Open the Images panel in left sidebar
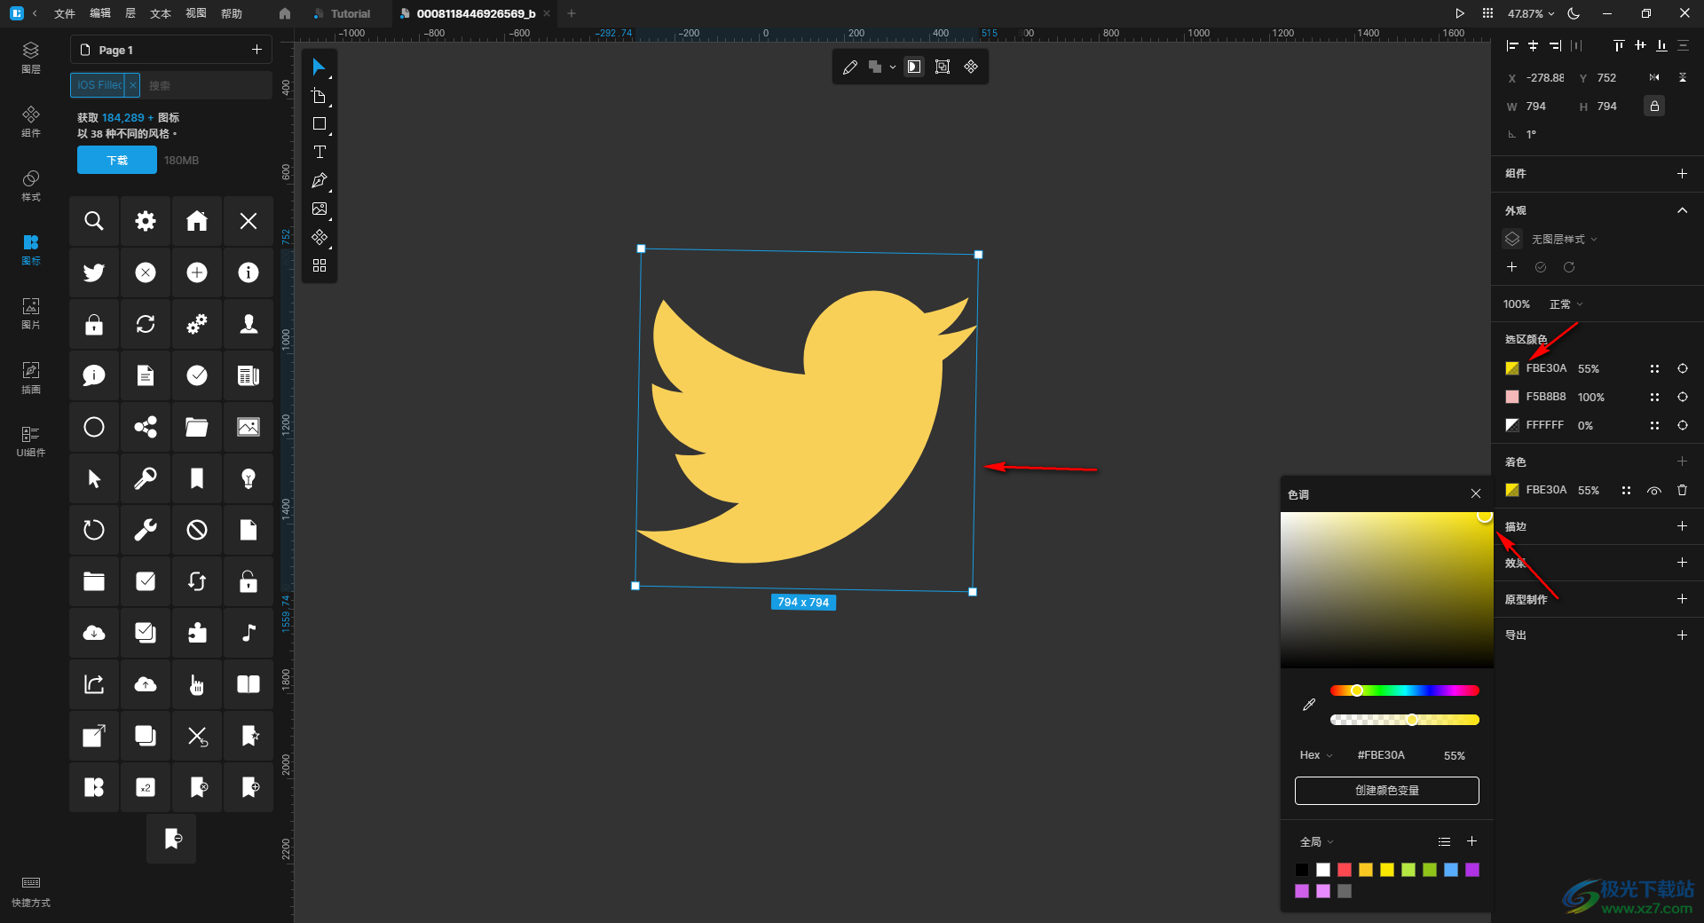The image size is (1704, 923). (31, 313)
